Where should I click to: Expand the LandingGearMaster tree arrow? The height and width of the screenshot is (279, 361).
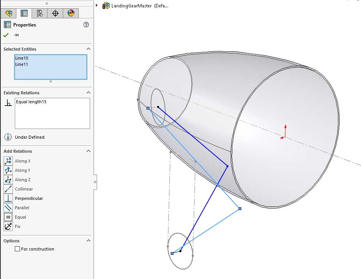point(97,5)
